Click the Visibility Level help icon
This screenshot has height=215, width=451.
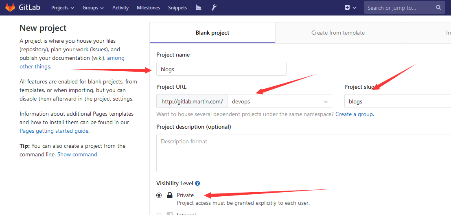(x=197, y=184)
